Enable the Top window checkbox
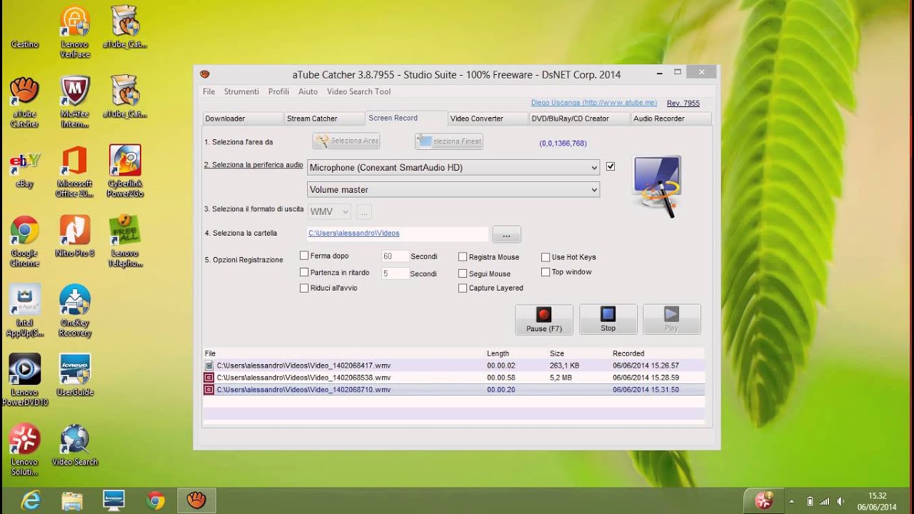Image resolution: width=914 pixels, height=514 pixels. coord(546,272)
